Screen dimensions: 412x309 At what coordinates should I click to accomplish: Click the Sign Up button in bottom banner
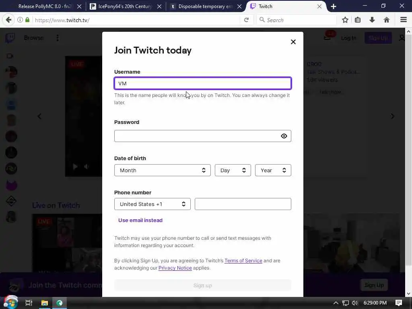(x=374, y=285)
